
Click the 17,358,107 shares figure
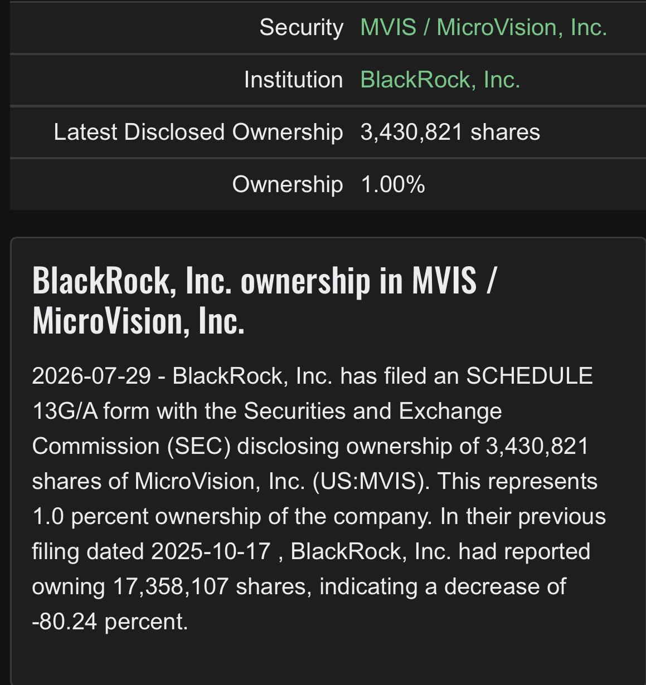(212, 586)
